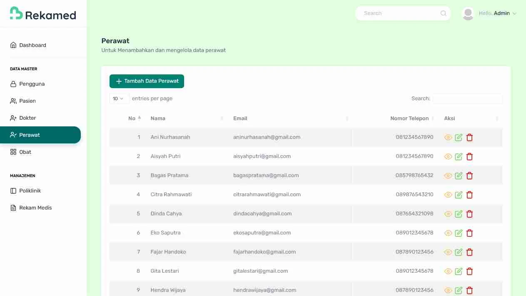
Task: Show Bagas Pratama details with eye icon
Action: click(x=448, y=176)
